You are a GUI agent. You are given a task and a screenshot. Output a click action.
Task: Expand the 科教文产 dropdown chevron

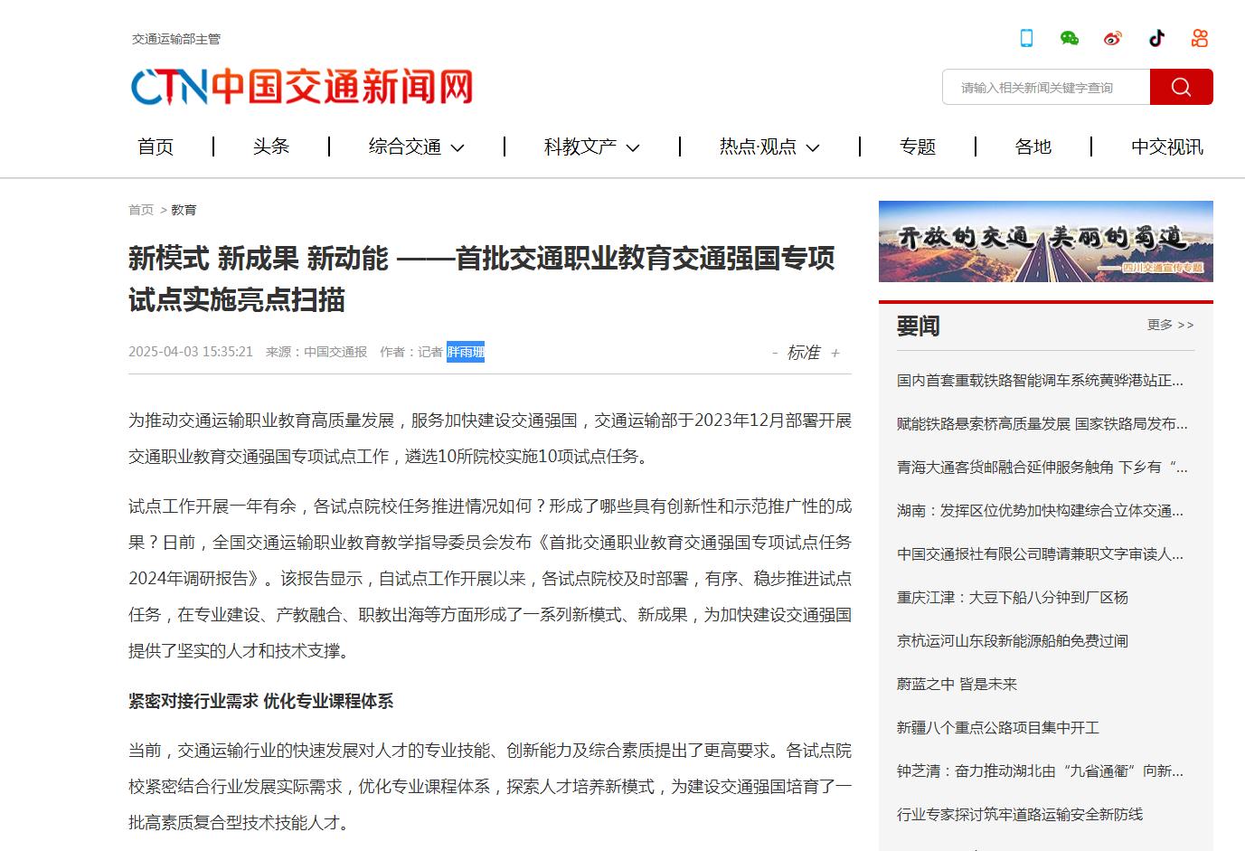pyautogui.click(x=633, y=147)
